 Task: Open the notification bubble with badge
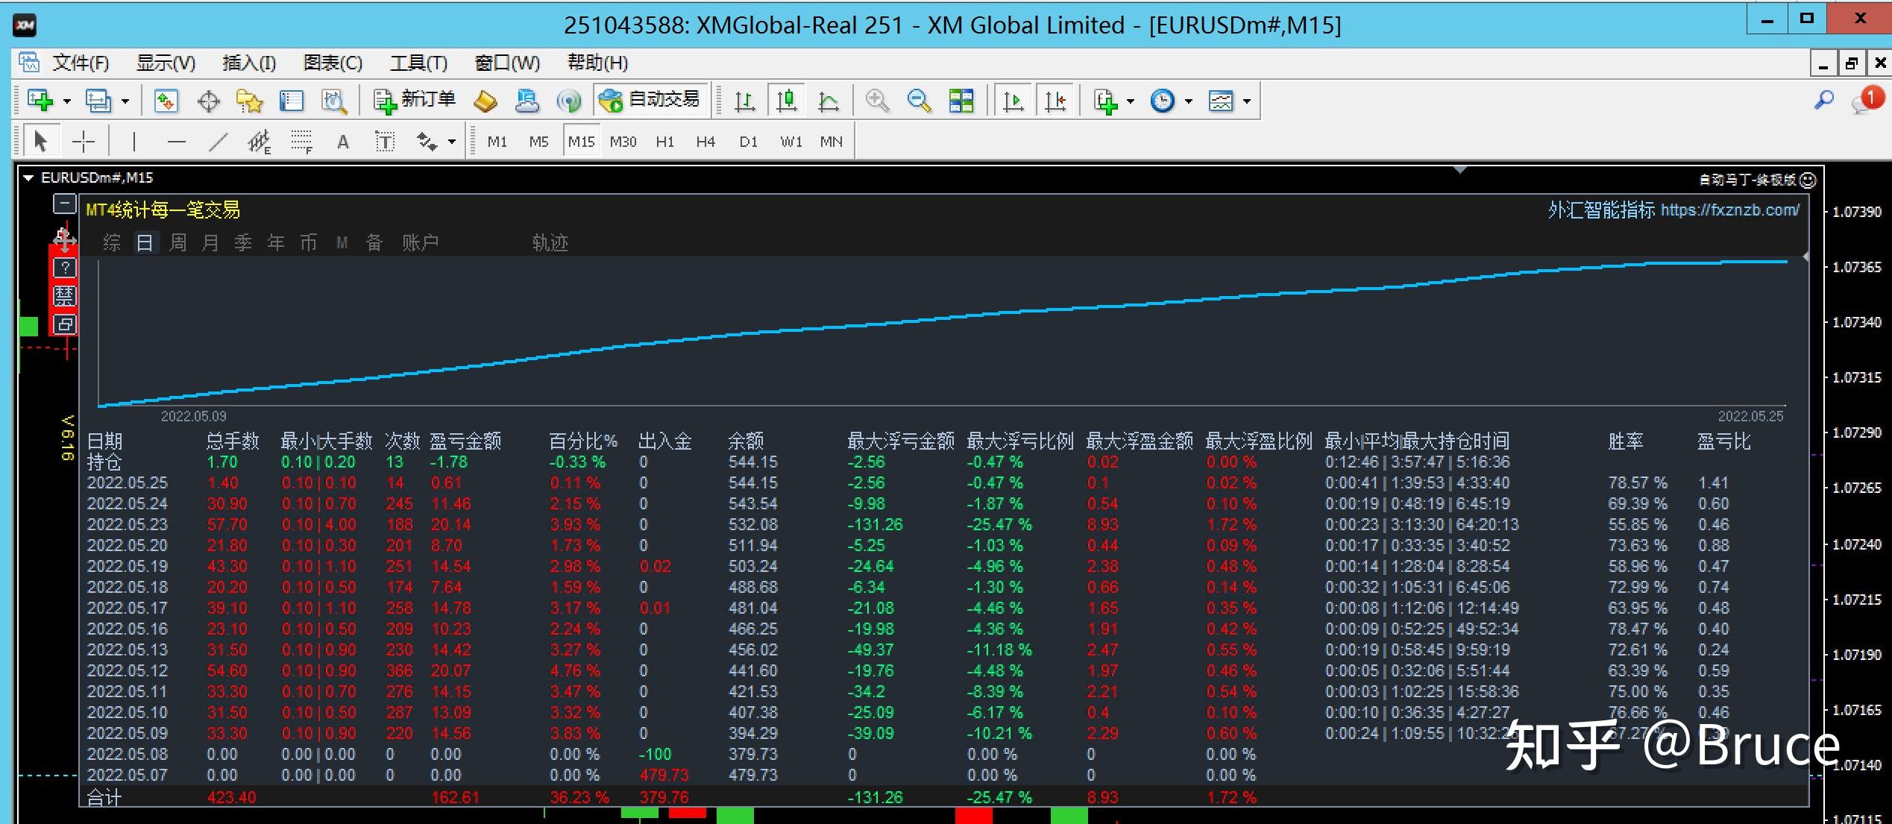click(x=1867, y=100)
